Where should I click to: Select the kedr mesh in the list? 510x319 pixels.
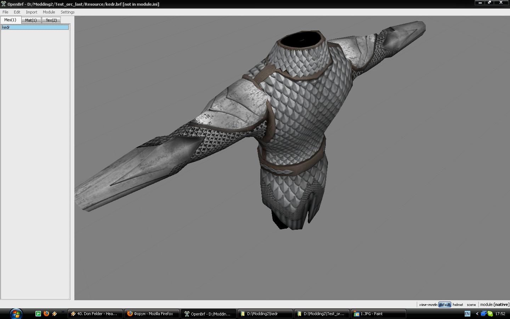[x=35, y=27]
